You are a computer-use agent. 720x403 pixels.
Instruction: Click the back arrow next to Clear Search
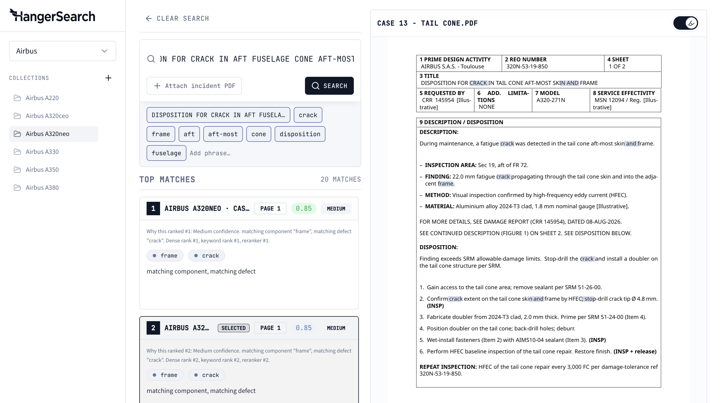pyautogui.click(x=149, y=18)
